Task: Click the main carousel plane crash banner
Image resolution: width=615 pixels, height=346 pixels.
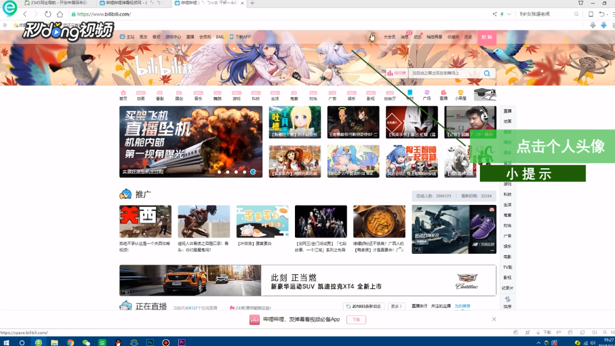Action: pyautogui.click(x=191, y=142)
